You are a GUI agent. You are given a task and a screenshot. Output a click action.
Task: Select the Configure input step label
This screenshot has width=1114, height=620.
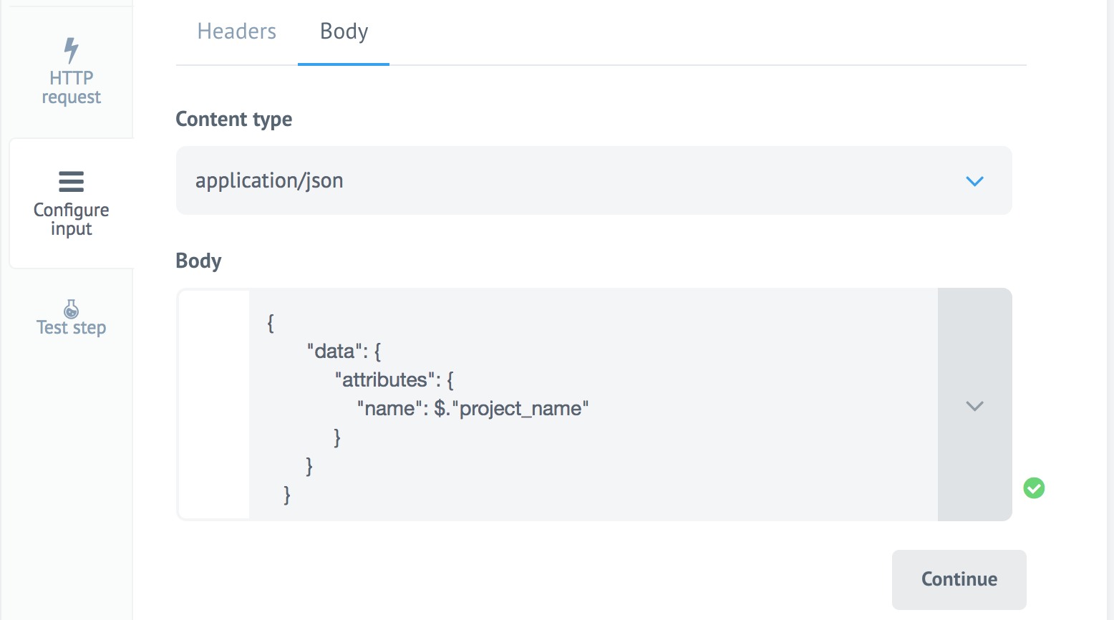point(71,219)
